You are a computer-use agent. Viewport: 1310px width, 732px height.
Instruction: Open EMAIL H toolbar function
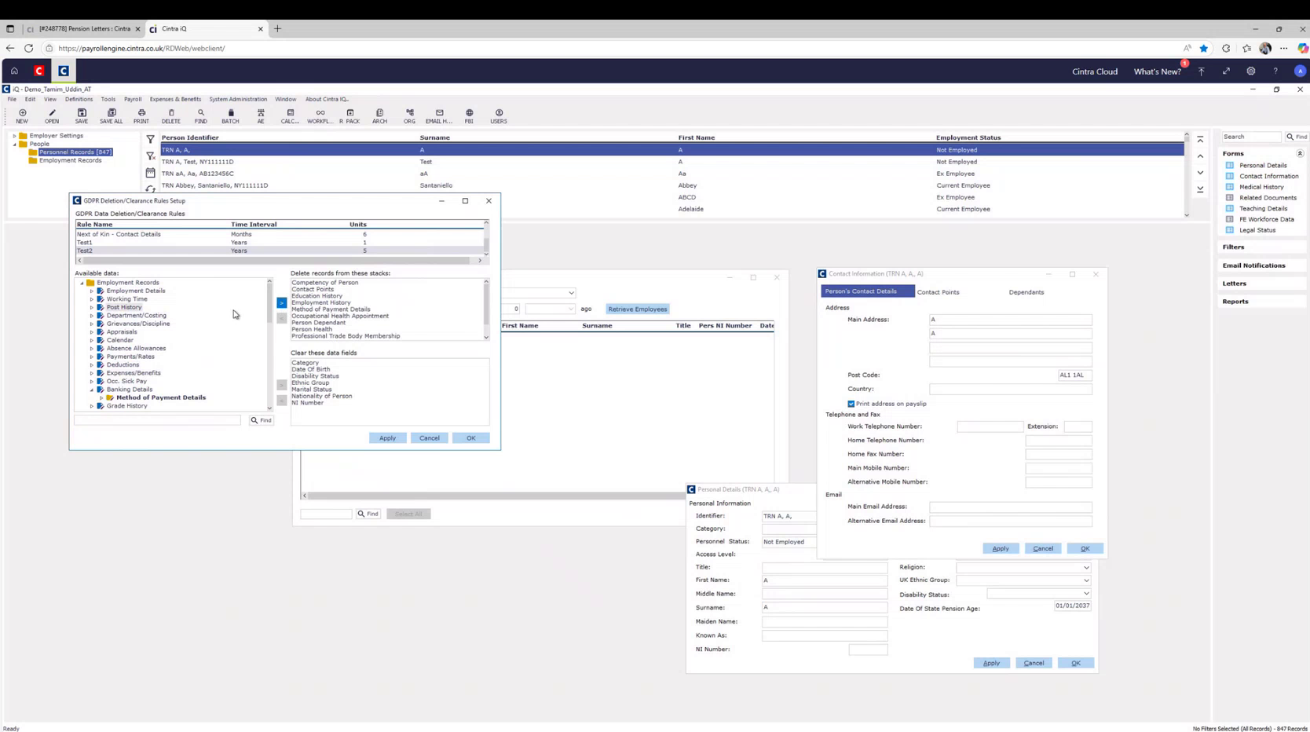tap(439, 115)
